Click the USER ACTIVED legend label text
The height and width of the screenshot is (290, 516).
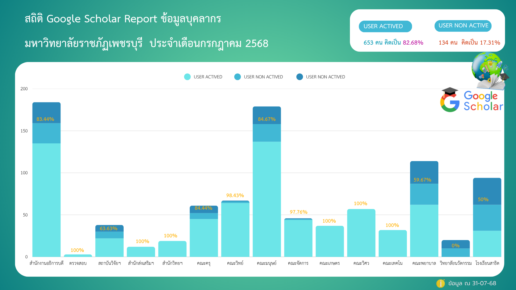[208, 77]
